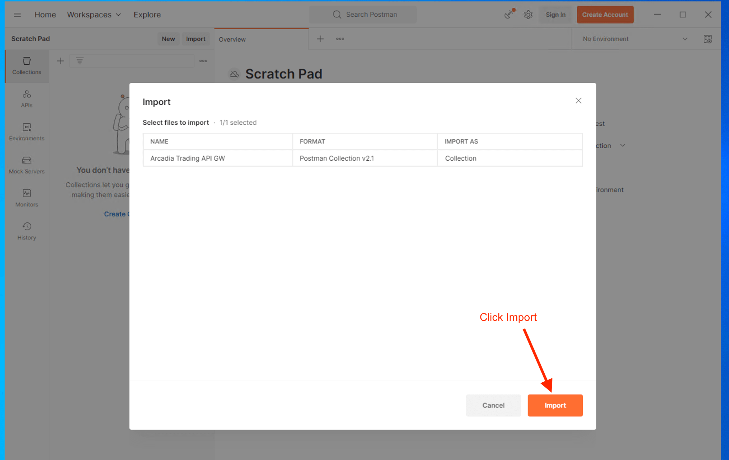Click the Create Account button
The image size is (729, 460).
[605, 15]
